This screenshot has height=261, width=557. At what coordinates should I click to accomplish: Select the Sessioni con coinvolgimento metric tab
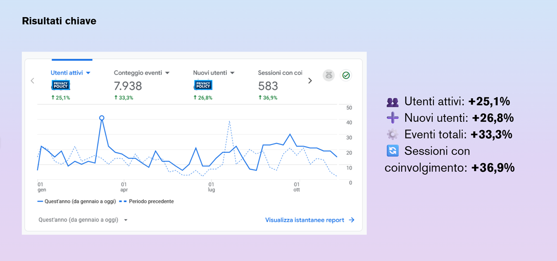pos(280,73)
